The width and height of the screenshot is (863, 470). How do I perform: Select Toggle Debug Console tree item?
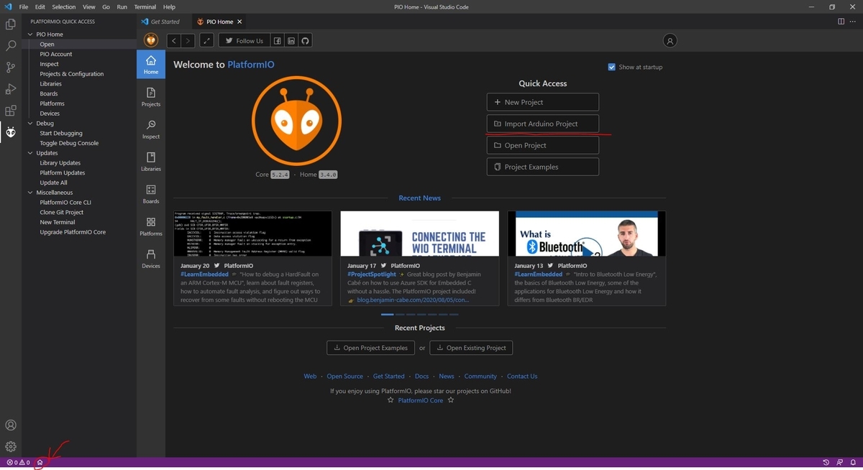pos(69,143)
